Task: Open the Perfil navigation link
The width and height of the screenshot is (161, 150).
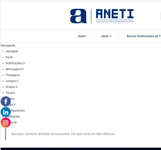Action: click(9, 57)
